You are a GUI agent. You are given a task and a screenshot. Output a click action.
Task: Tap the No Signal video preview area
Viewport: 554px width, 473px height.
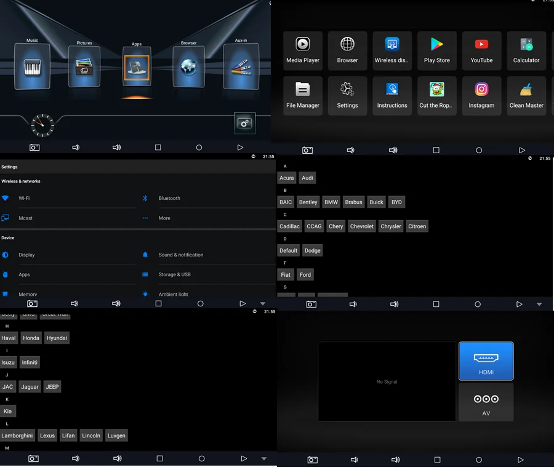[387, 381]
